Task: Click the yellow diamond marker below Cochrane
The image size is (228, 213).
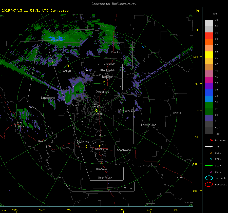Action: click(x=87, y=146)
